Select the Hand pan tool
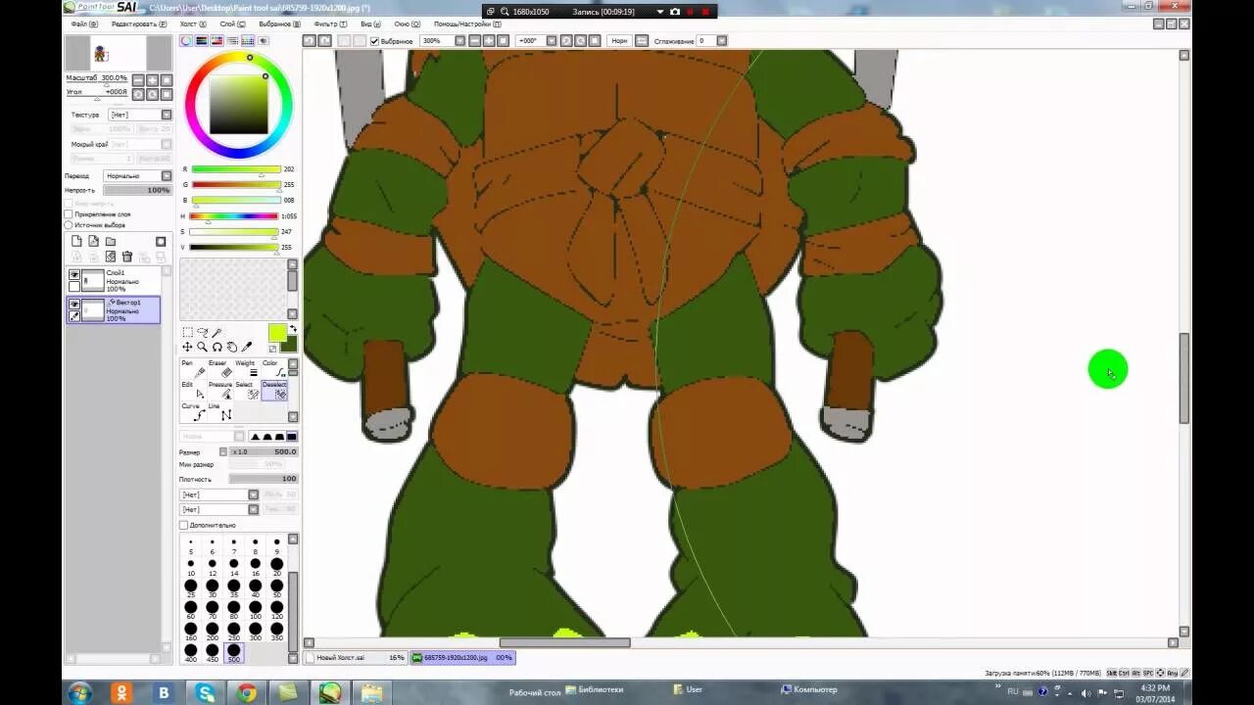 coord(231,348)
